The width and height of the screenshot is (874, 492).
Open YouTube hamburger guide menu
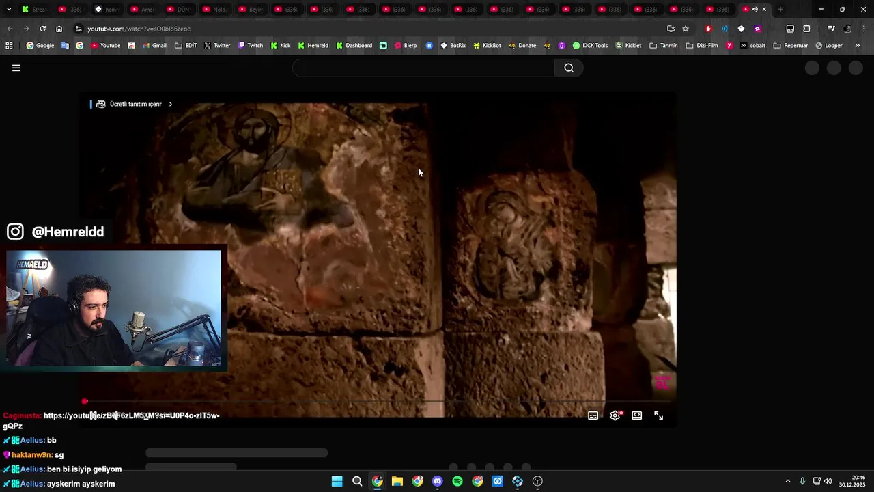pyautogui.click(x=16, y=68)
